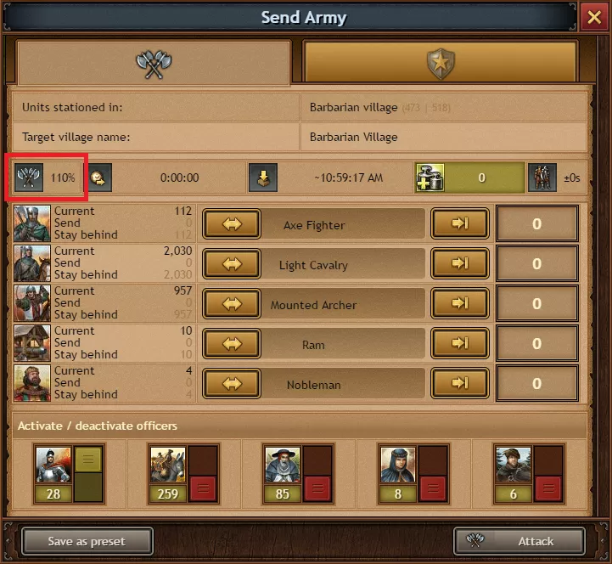Image resolution: width=612 pixels, height=564 pixels.
Task: Click the soldiers discipline icon
Action: pos(542,178)
